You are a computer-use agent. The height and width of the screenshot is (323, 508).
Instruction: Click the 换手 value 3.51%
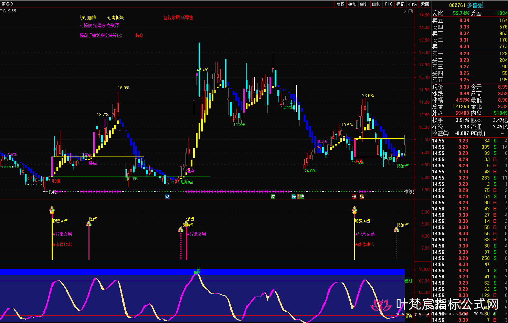463,120
